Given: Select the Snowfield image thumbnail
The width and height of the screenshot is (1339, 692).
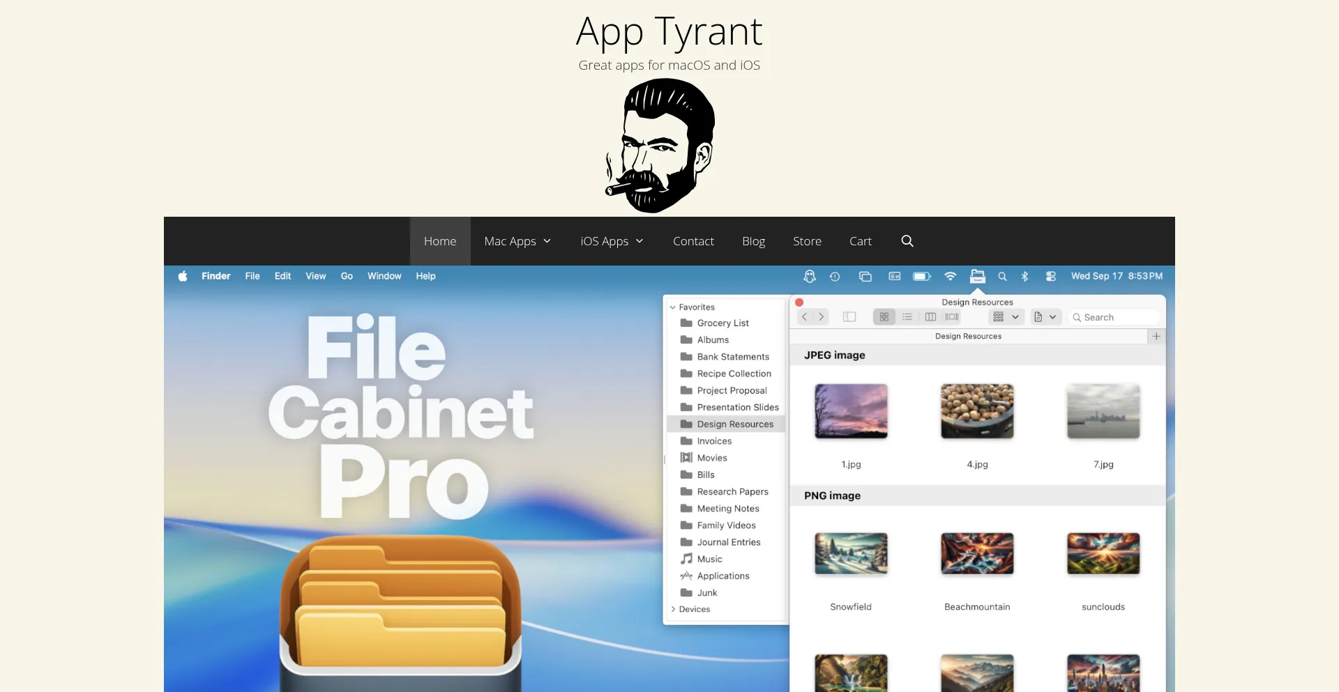Looking at the screenshot, I should [850, 553].
